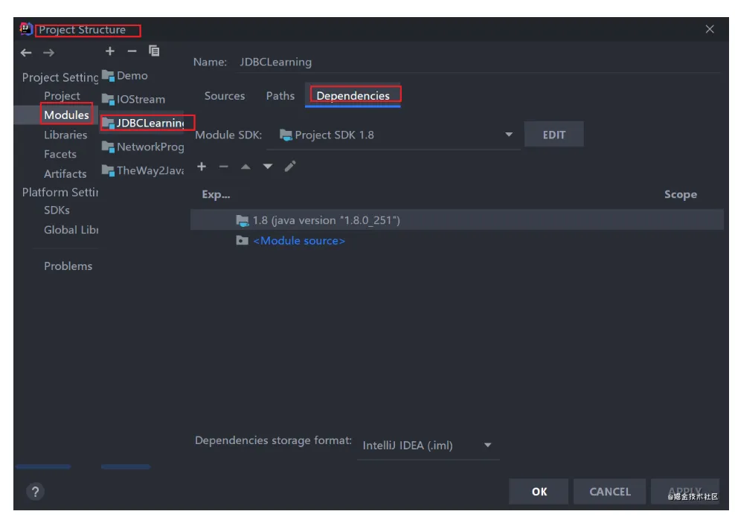The width and height of the screenshot is (735, 517).
Task: Select the <Module source> entry
Action: pyautogui.click(x=299, y=241)
